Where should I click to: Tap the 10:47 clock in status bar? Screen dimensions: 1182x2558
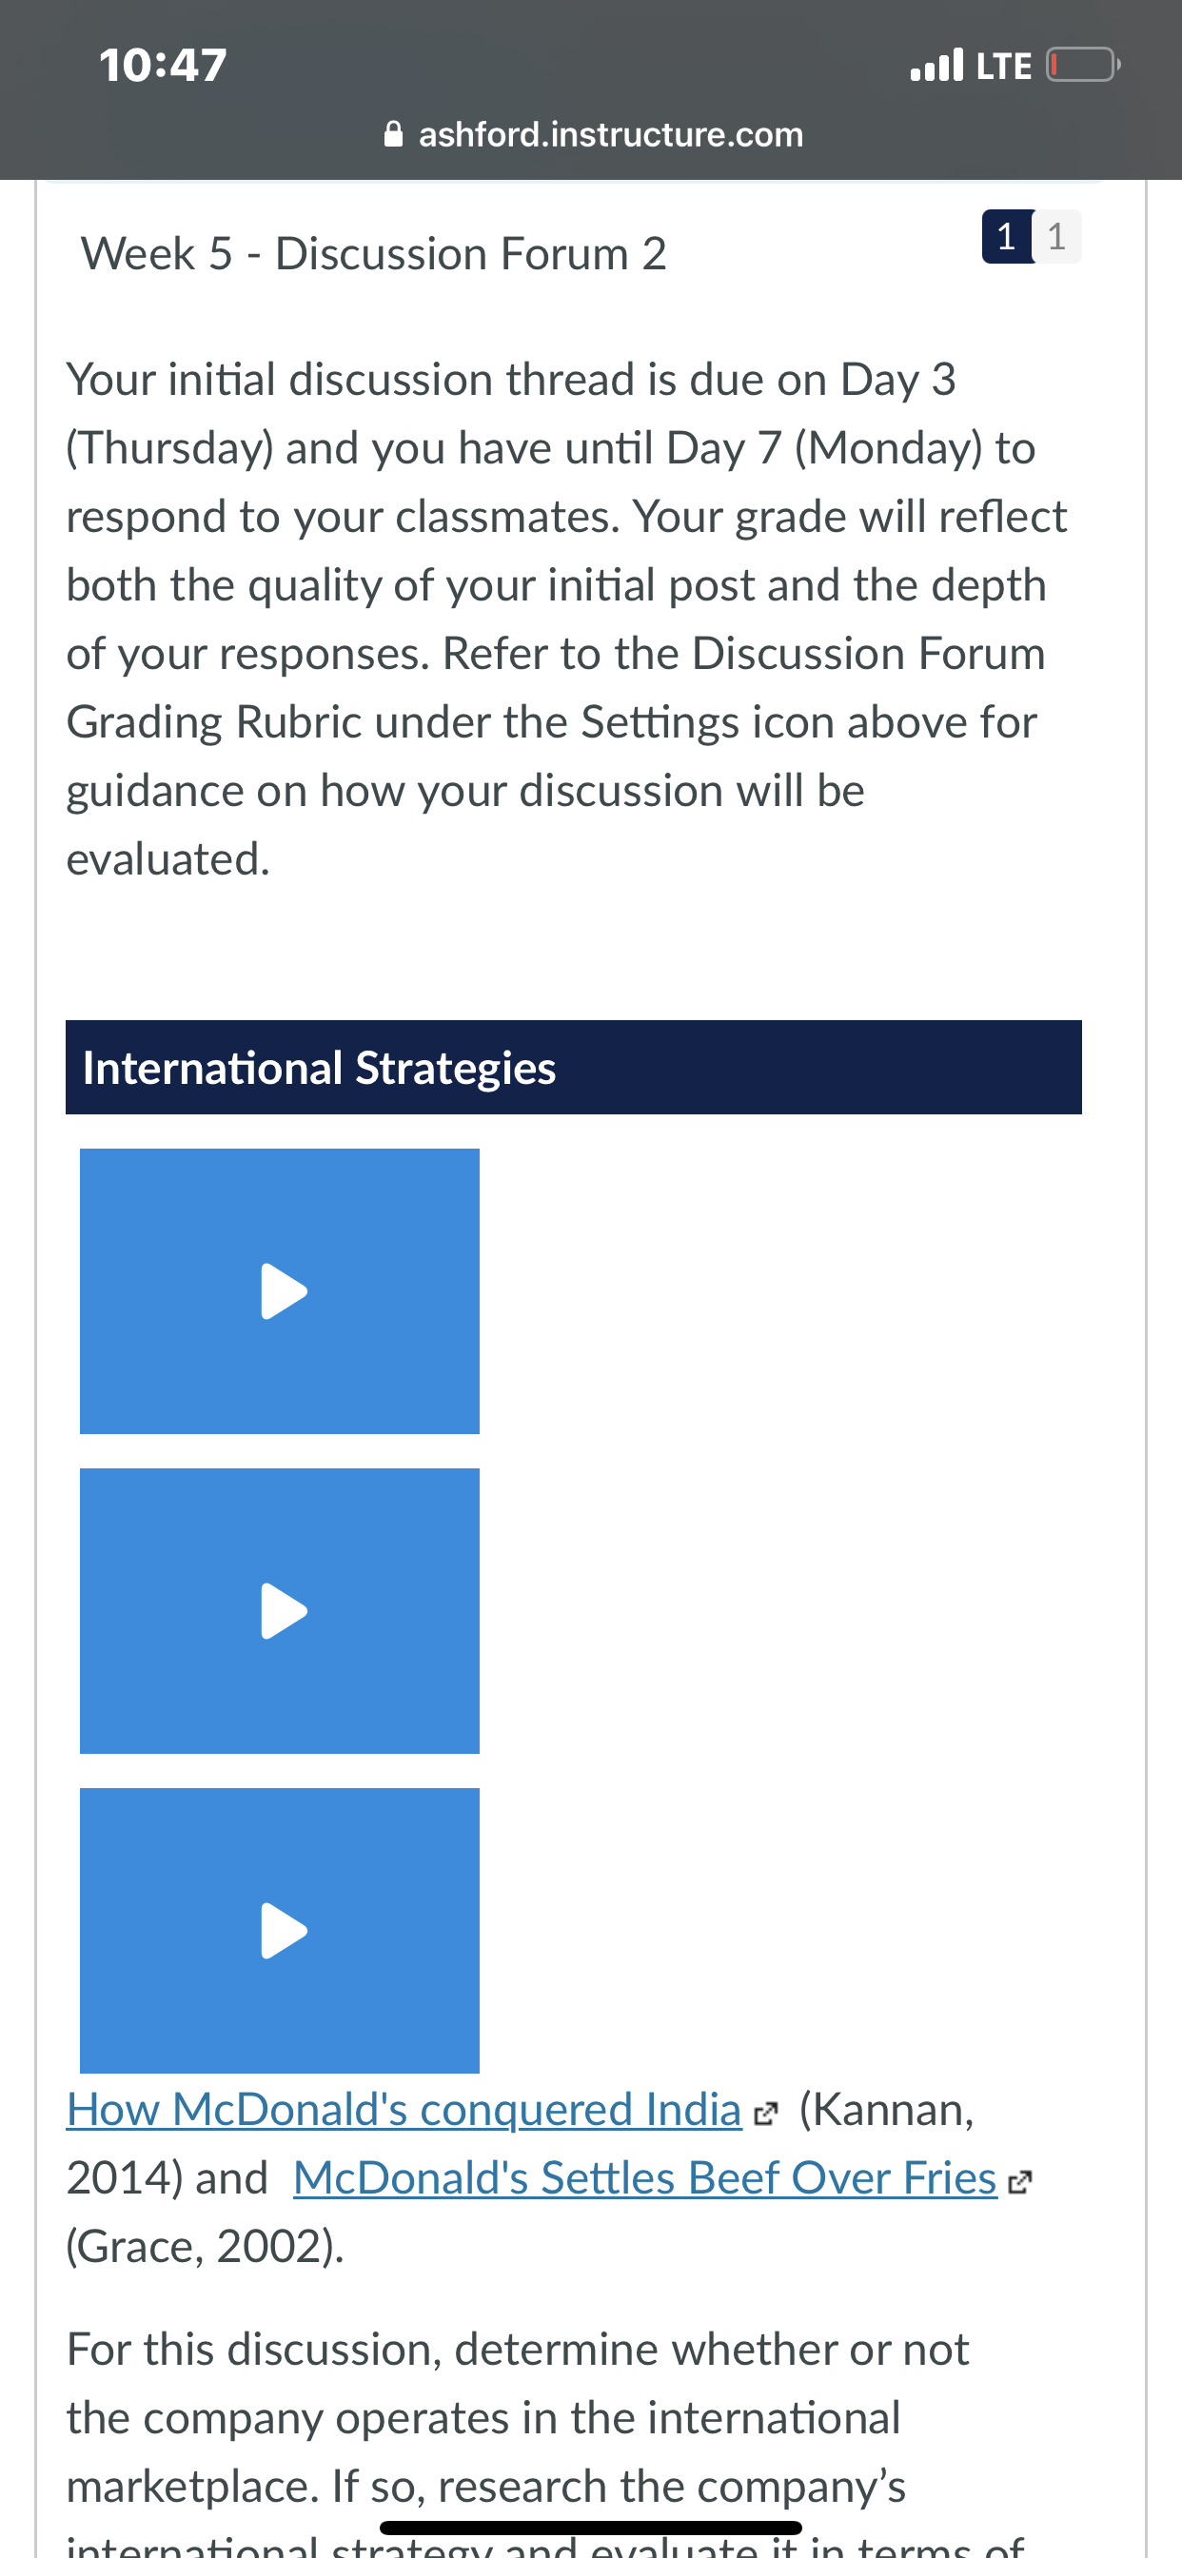pyautogui.click(x=163, y=66)
